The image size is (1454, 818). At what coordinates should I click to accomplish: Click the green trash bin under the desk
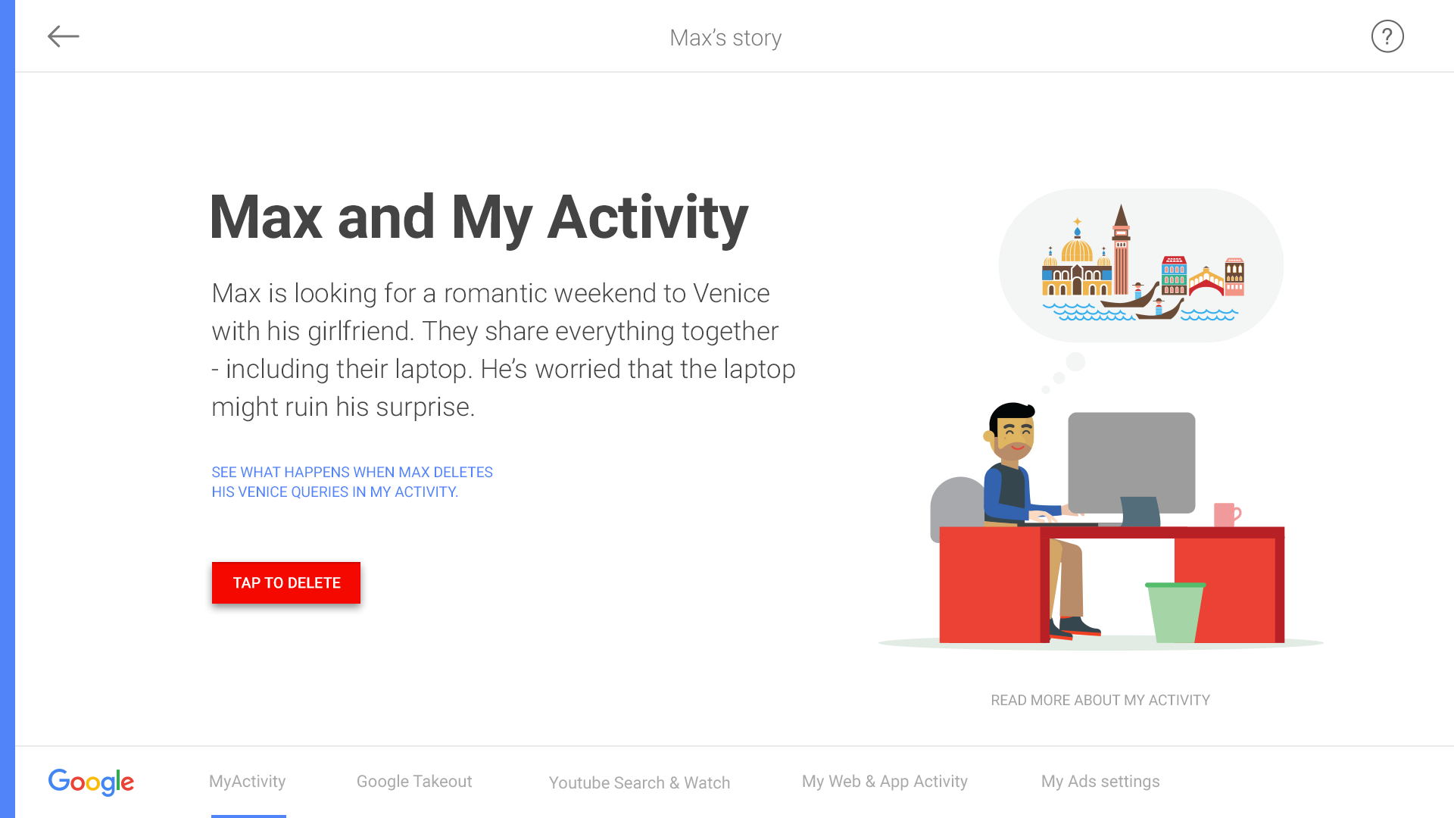point(1175,612)
